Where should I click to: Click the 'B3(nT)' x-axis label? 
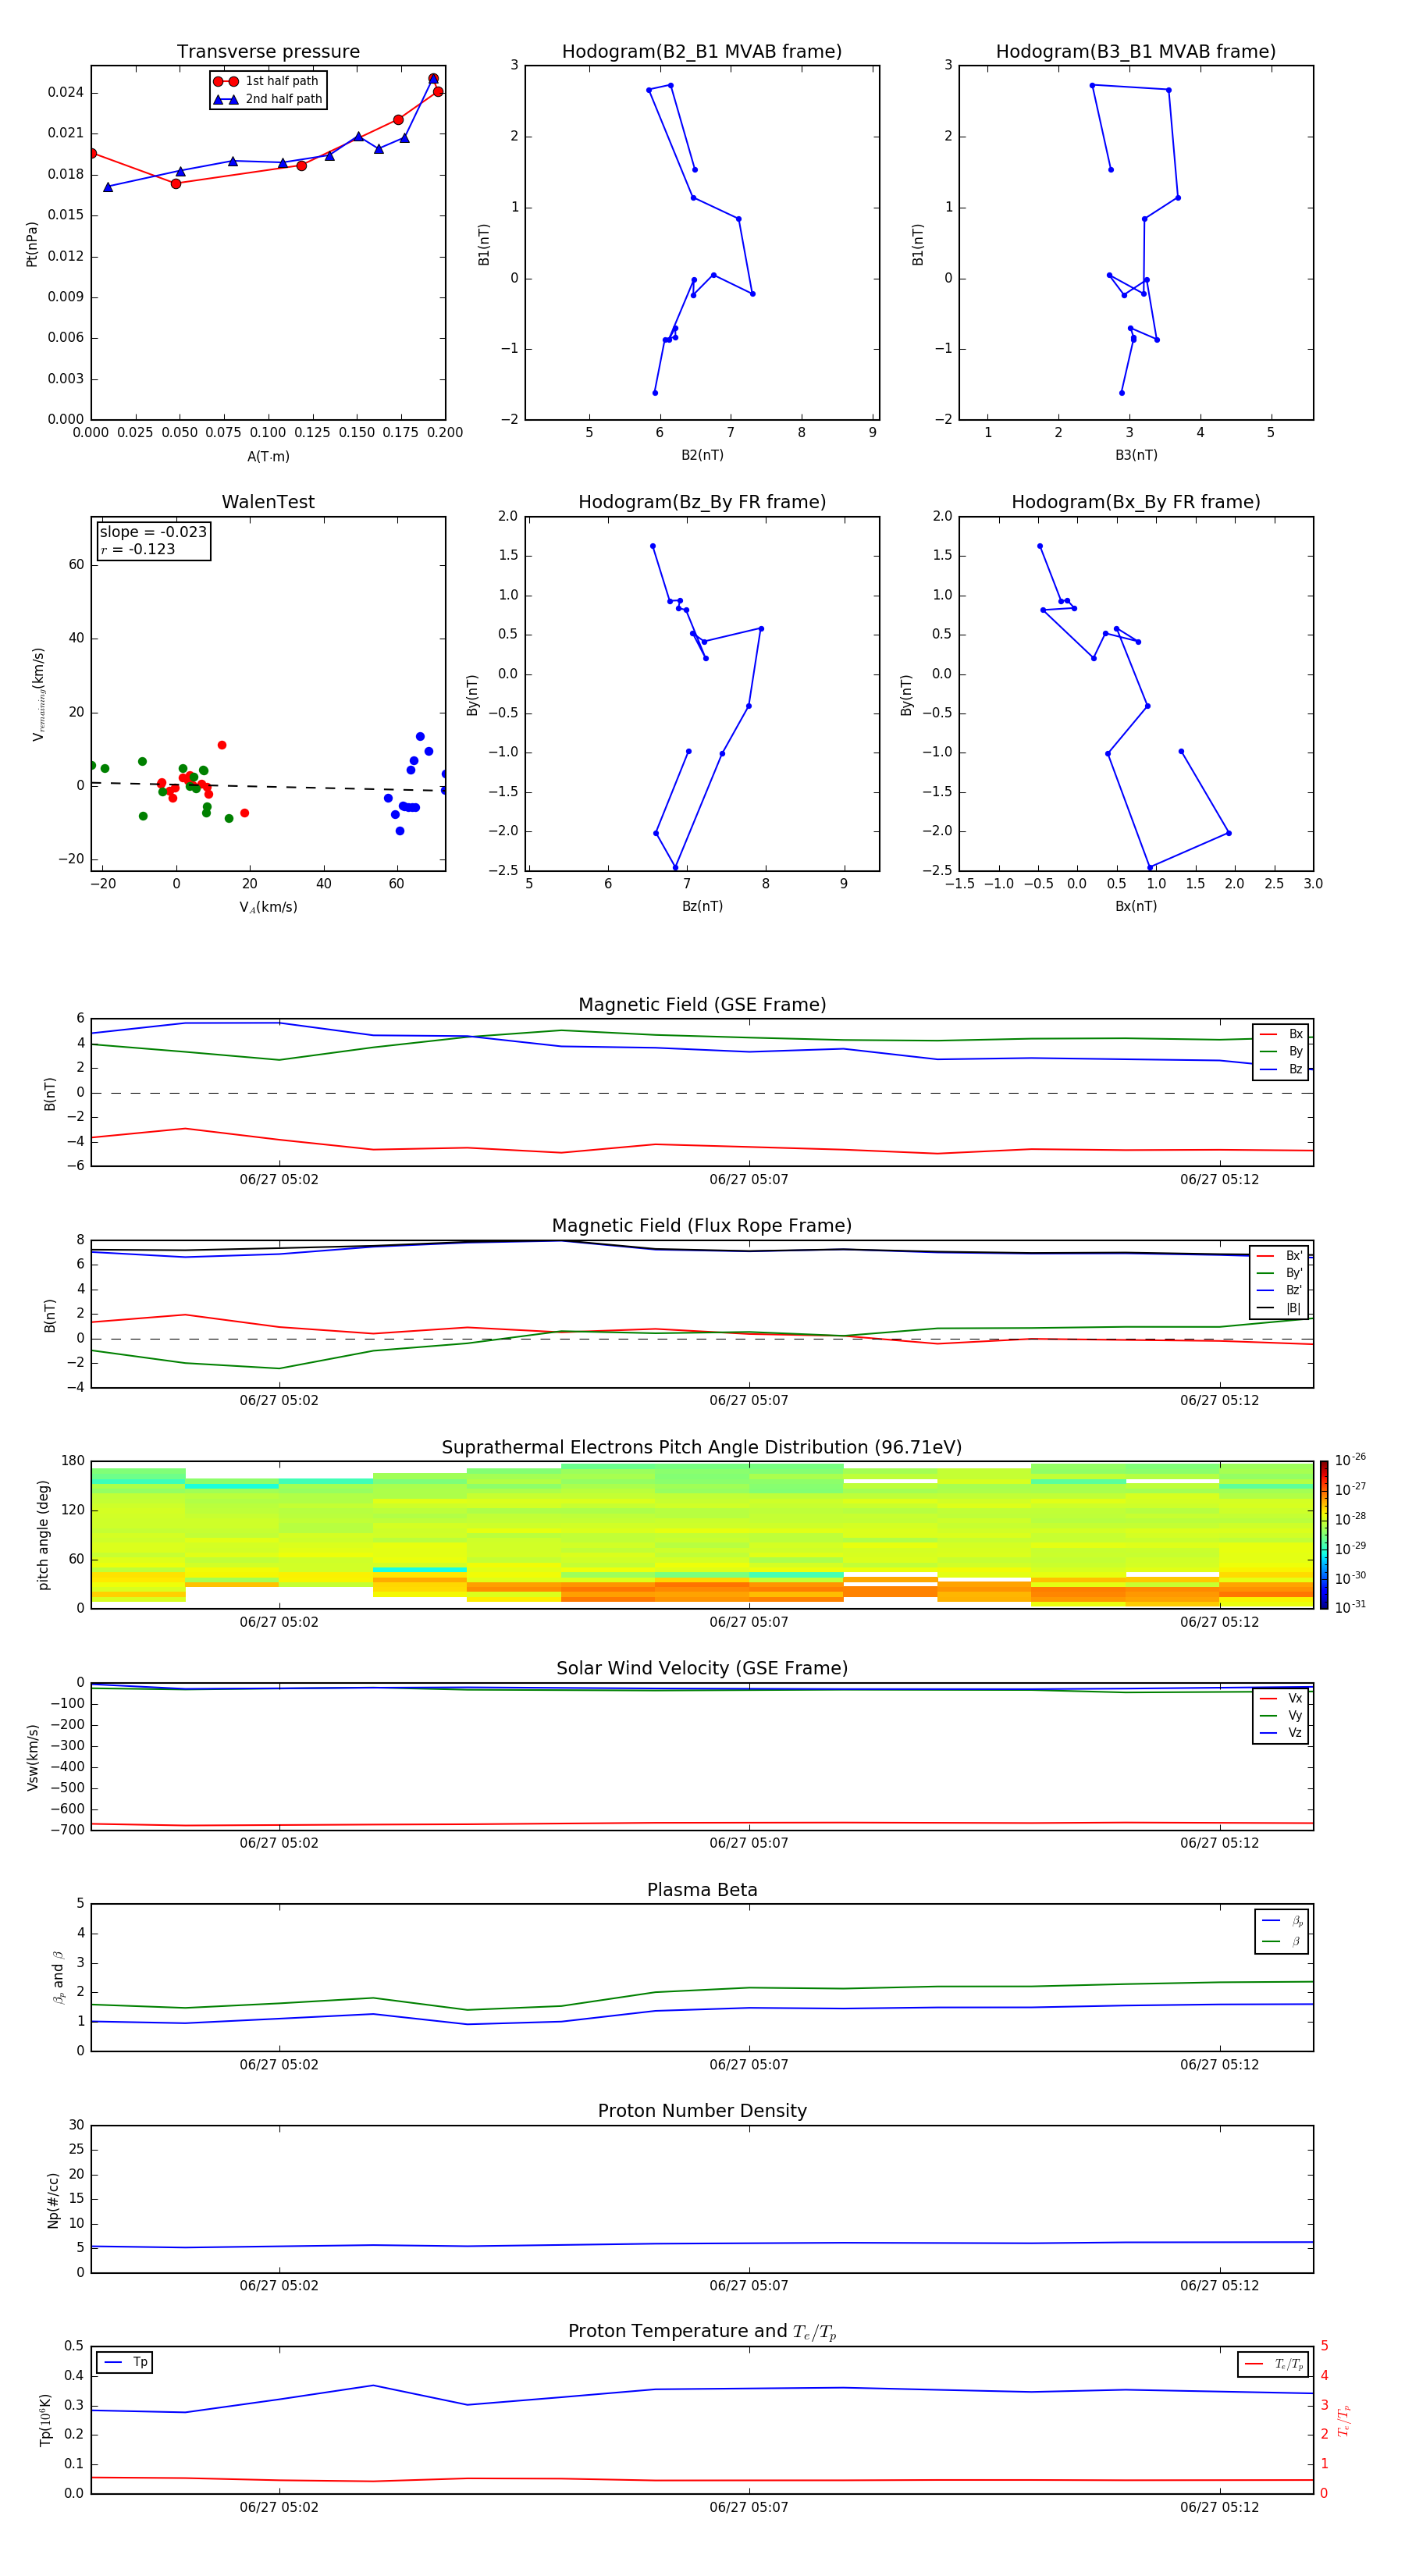[1136, 455]
